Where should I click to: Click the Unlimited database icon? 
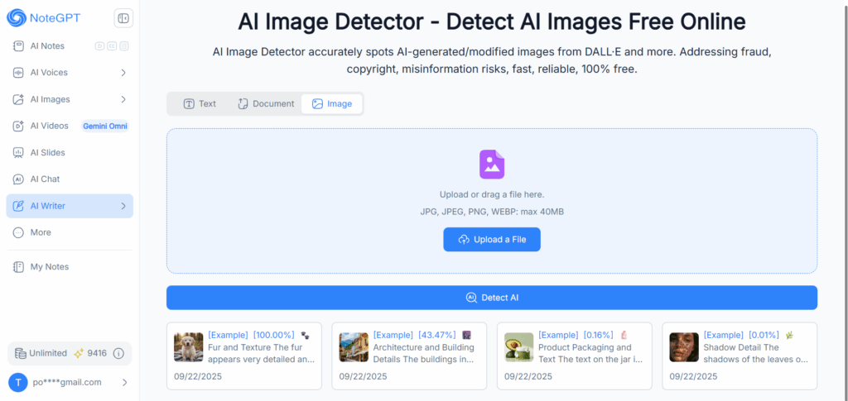tap(20, 354)
